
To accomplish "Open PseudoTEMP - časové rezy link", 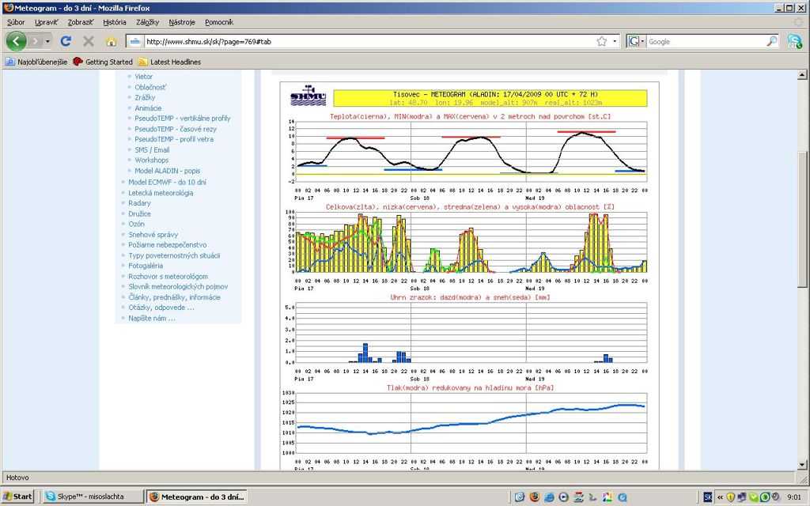I will (x=176, y=129).
